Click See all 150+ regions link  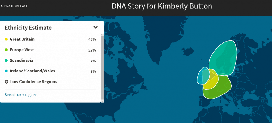pyautogui.click(x=21, y=95)
